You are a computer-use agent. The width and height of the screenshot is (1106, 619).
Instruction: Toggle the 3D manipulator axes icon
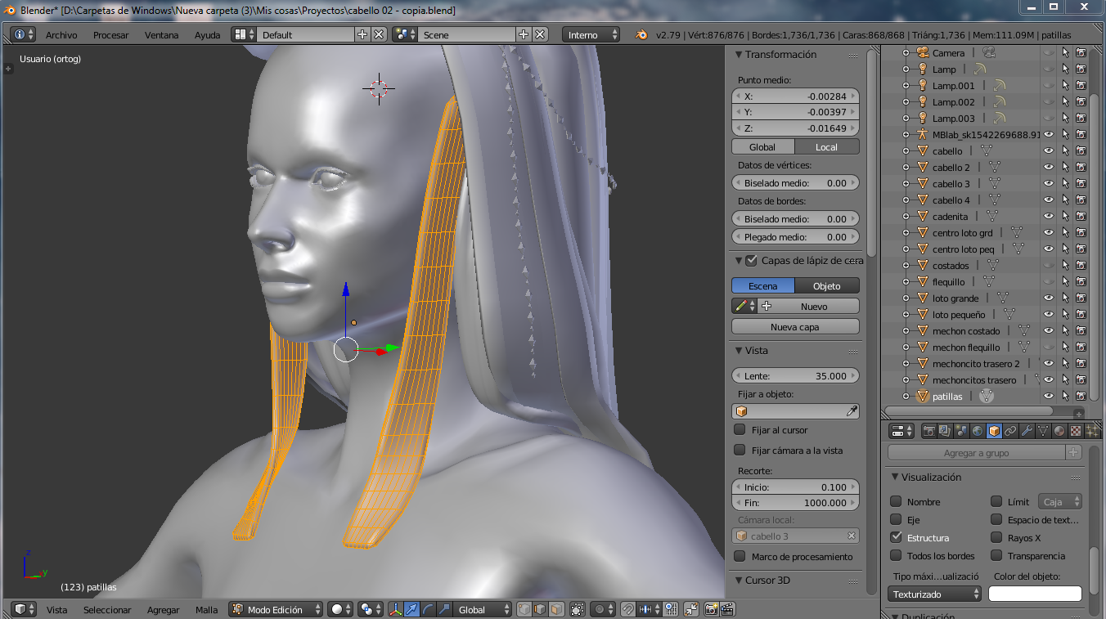(396, 609)
